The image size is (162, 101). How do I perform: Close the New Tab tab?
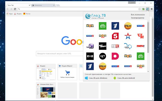coord(29,5)
